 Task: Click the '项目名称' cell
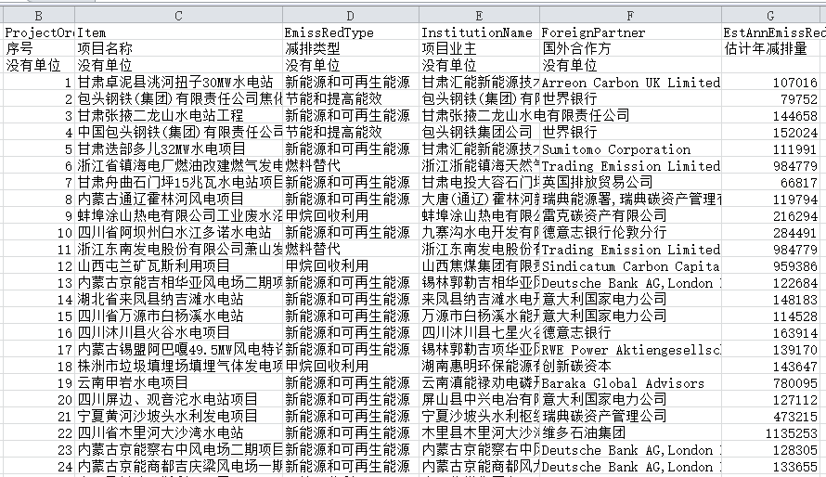coord(178,48)
